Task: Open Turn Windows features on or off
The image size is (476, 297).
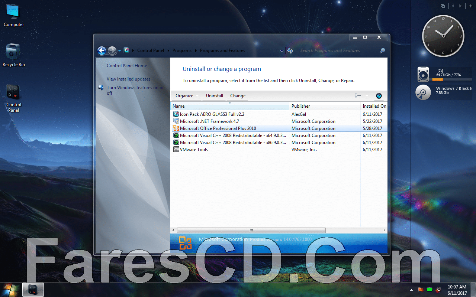Action: coord(135,90)
